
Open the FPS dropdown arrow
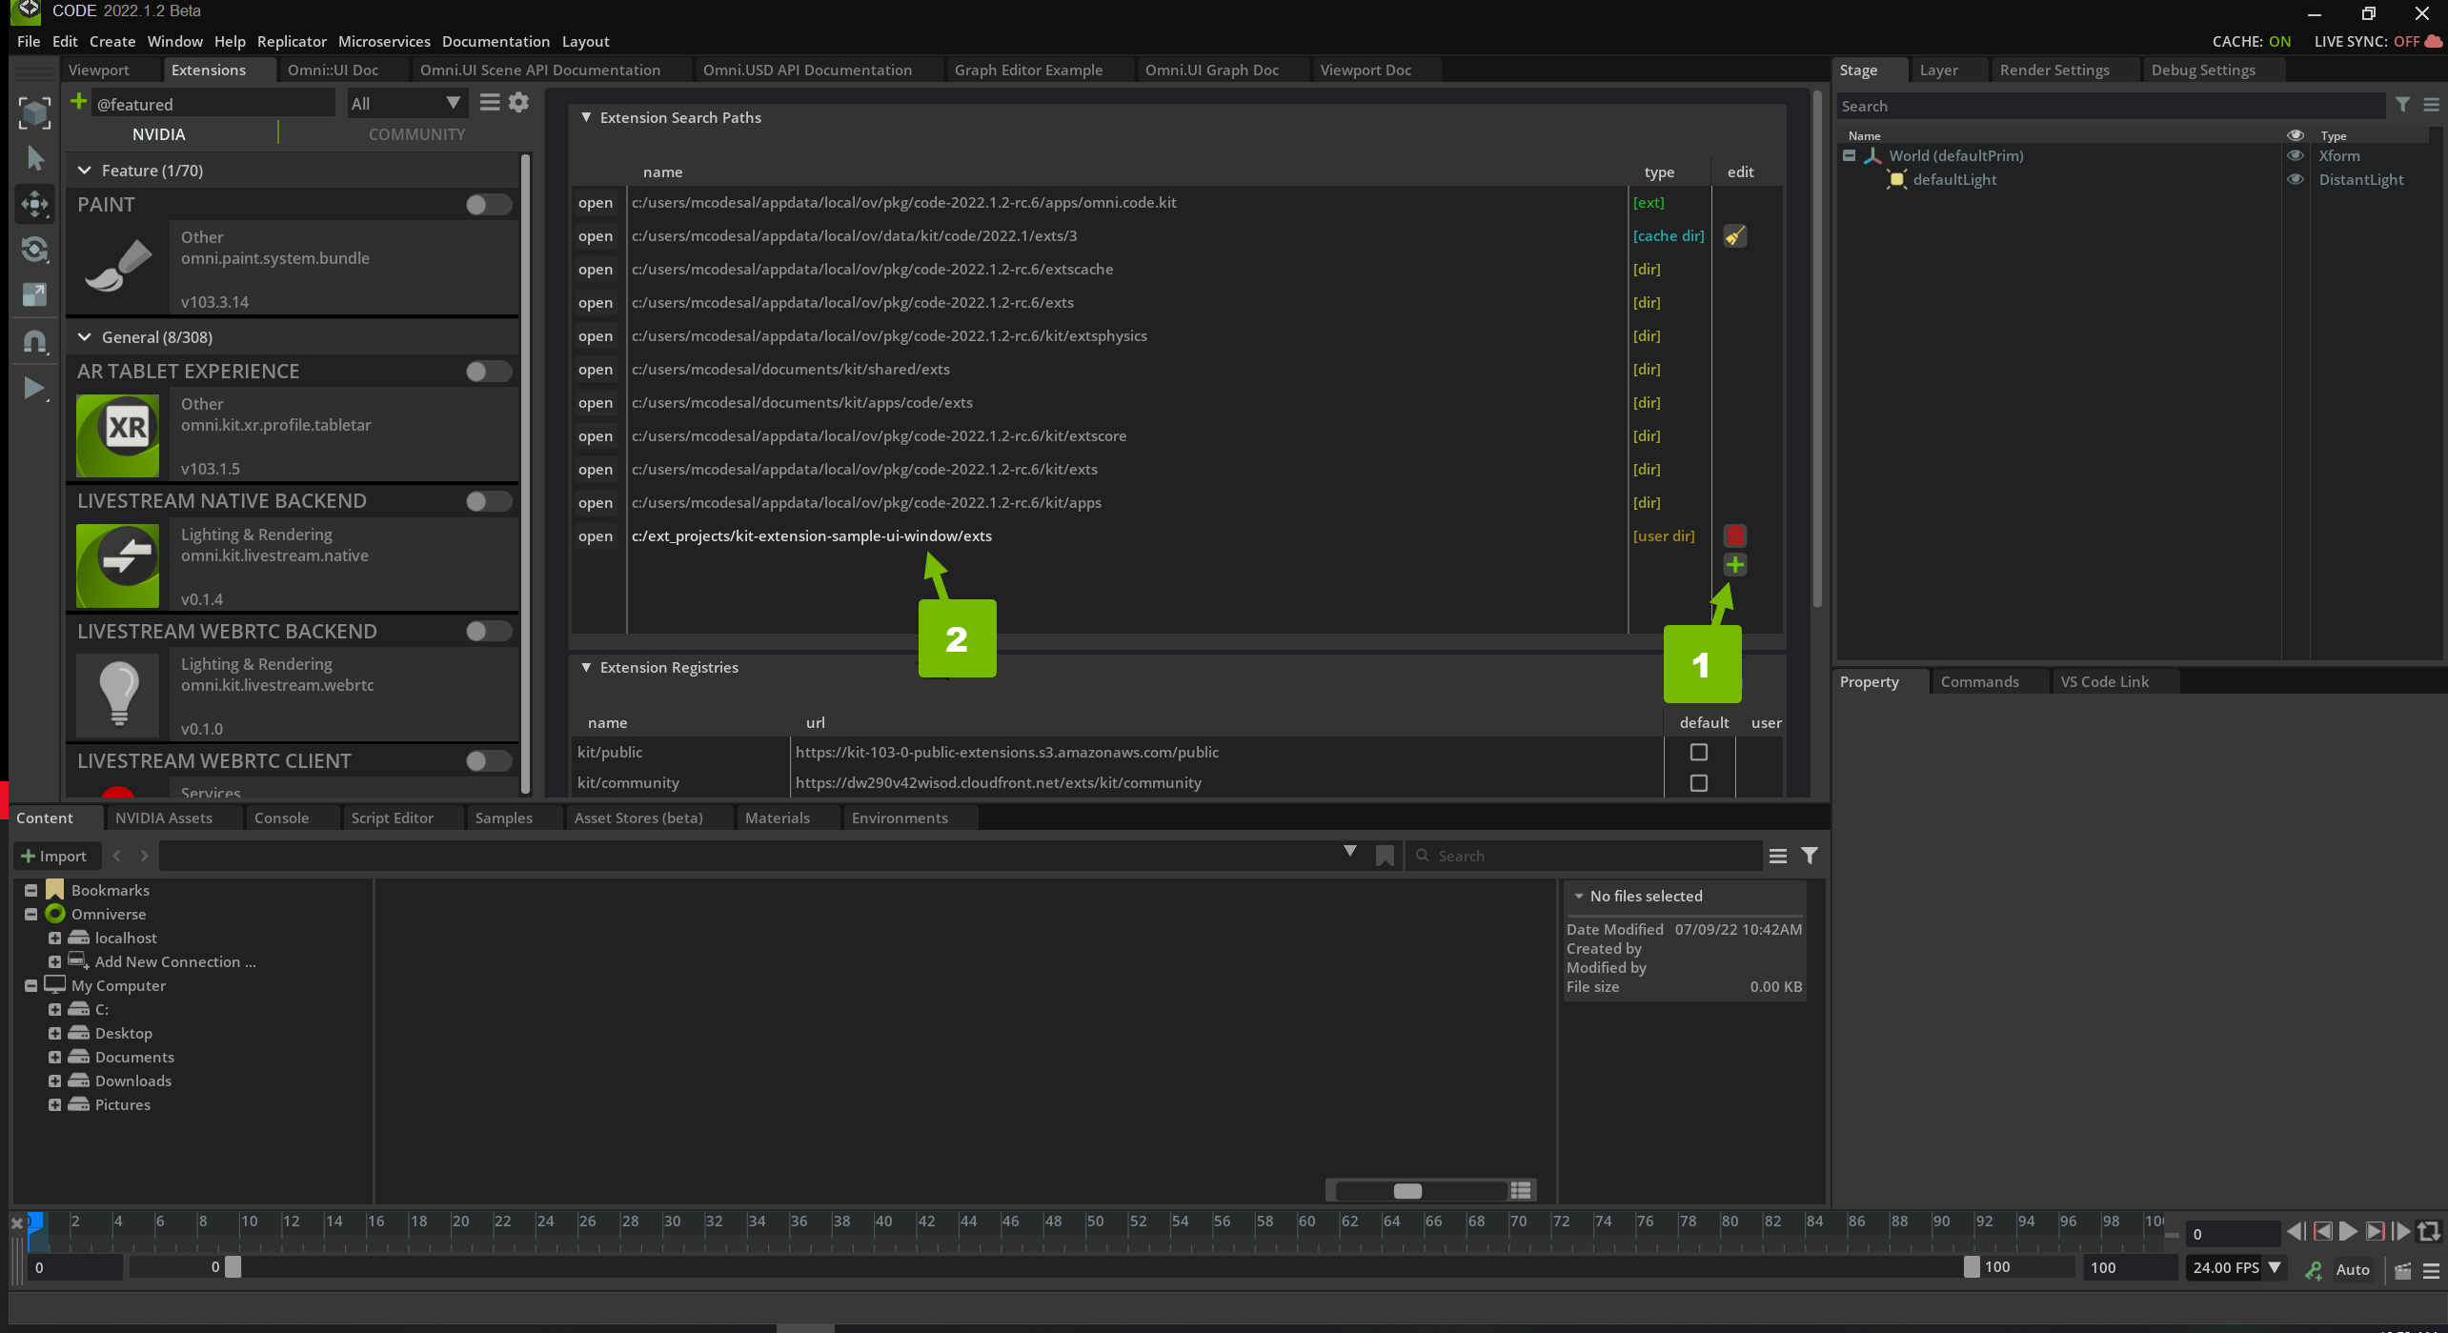click(x=2275, y=1268)
